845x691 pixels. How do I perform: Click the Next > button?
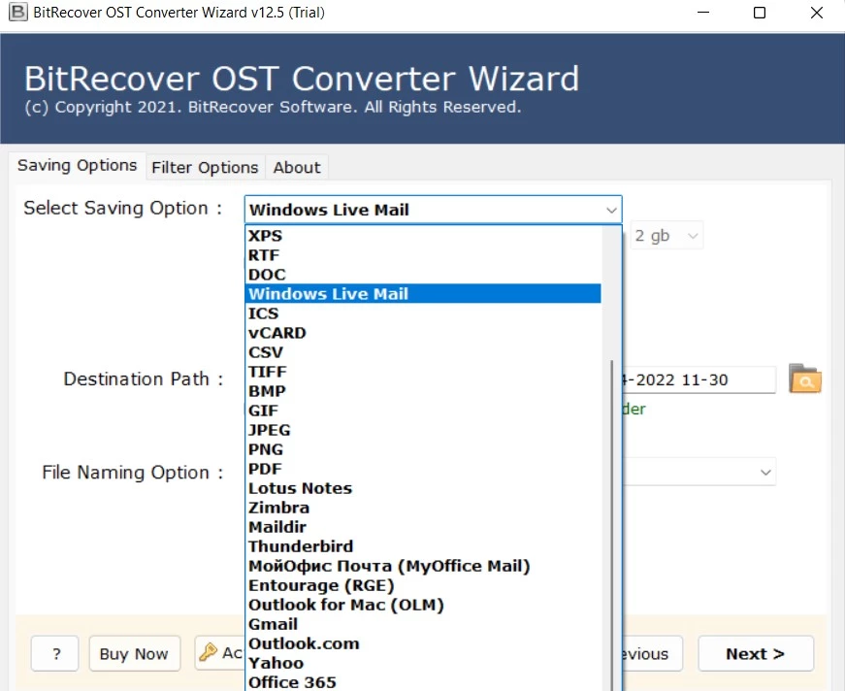pos(756,653)
